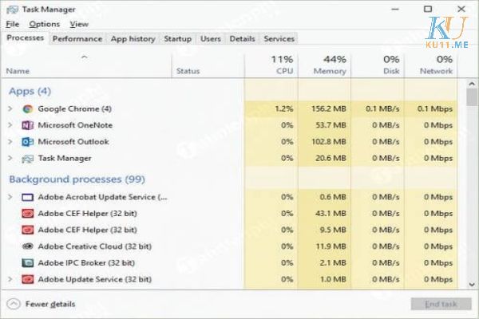Click the scrollbar up arrow
The width and height of the screenshot is (479, 319).
point(472,84)
